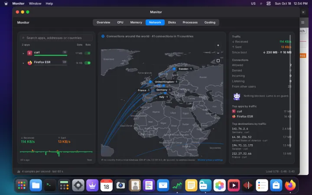Image resolution: width=312 pixels, height=195 pixels.
Task: Open Monitor privacy settings link
Action: click(x=210, y=160)
